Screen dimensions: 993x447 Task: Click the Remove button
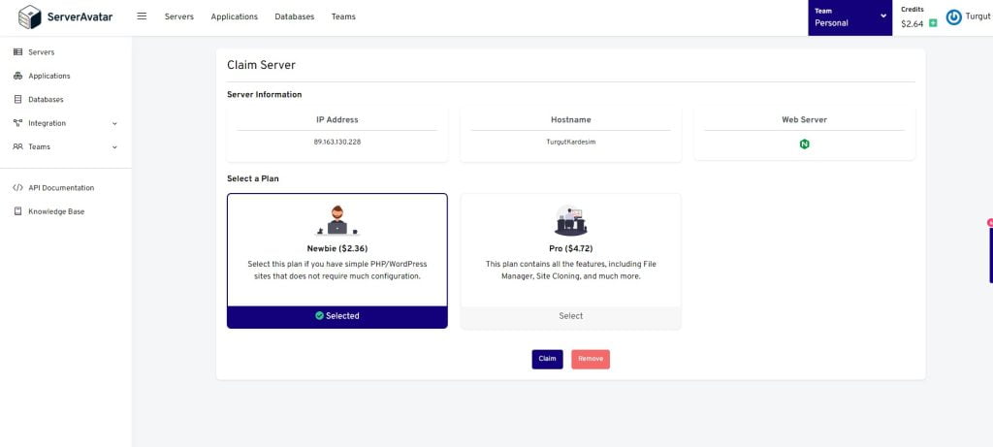click(590, 359)
